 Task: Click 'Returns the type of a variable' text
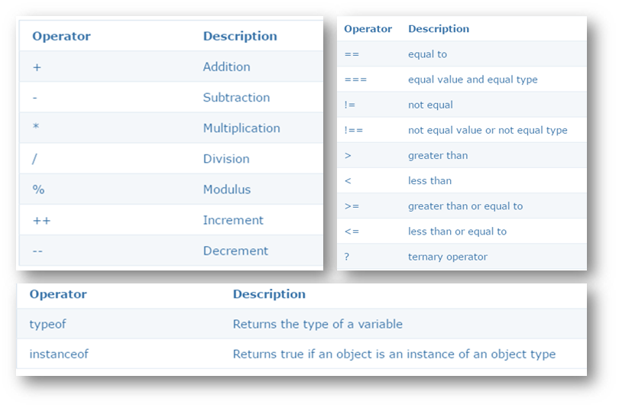317,324
